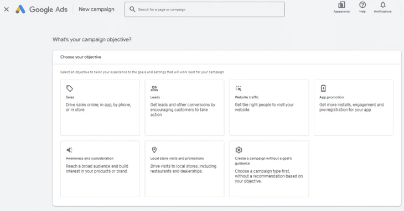The image size is (404, 211).
Task: Click the gear icon for no-goal campaign
Action: 239,150
